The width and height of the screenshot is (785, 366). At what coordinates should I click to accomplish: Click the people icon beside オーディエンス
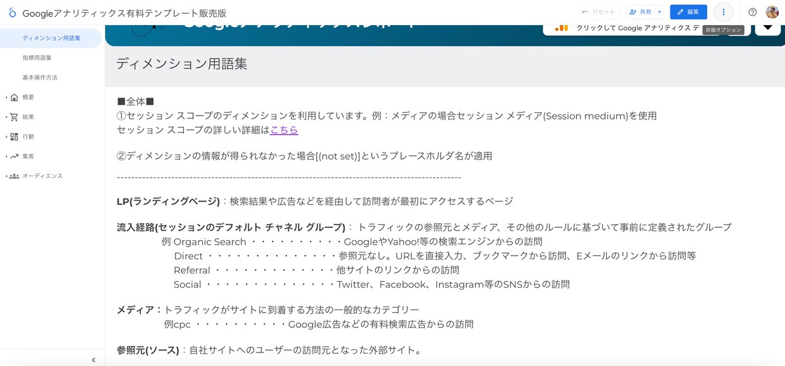pos(14,176)
